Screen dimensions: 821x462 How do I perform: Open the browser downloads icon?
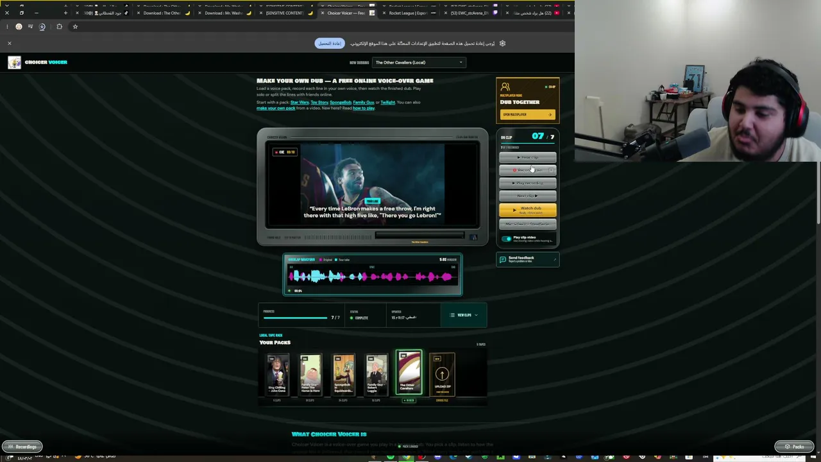point(42,26)
